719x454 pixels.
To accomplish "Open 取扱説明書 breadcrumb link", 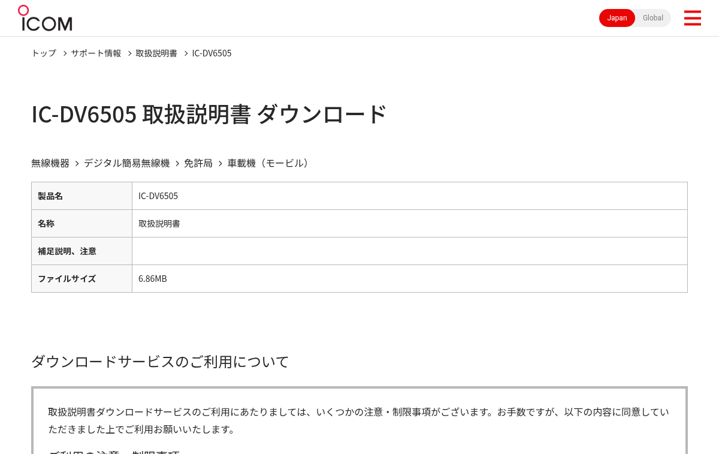I will pos(156,53).
